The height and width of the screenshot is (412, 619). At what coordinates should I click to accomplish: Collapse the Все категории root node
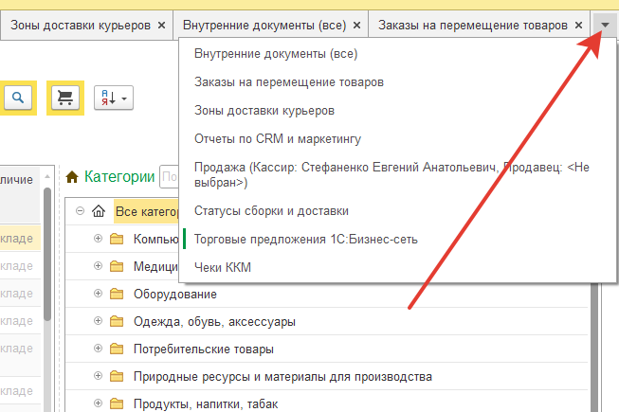(x=80, y=211)
